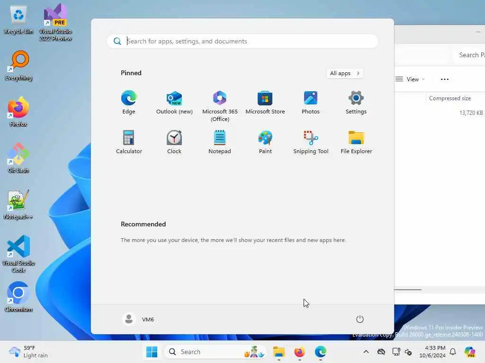Open Microsoft Store from Start menu
Viewport: 485px width, 363px height.
tap(265, 103)
